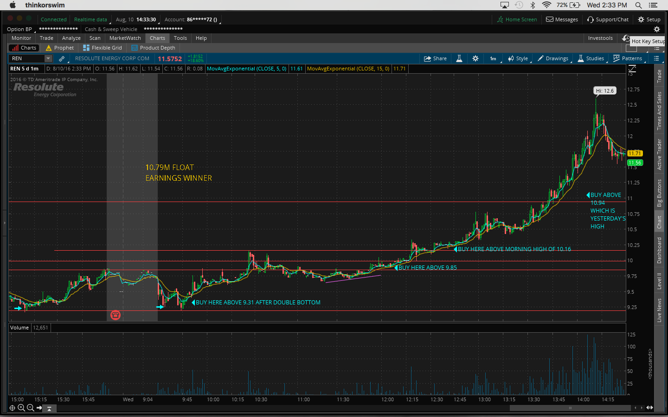This screenshot has height=417, width=668.
Task: Open chart settings gear in chart toolbar
Action: coord(475,58)
